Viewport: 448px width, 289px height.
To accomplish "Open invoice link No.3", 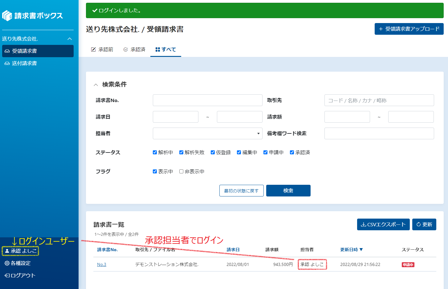I will 102,264.
